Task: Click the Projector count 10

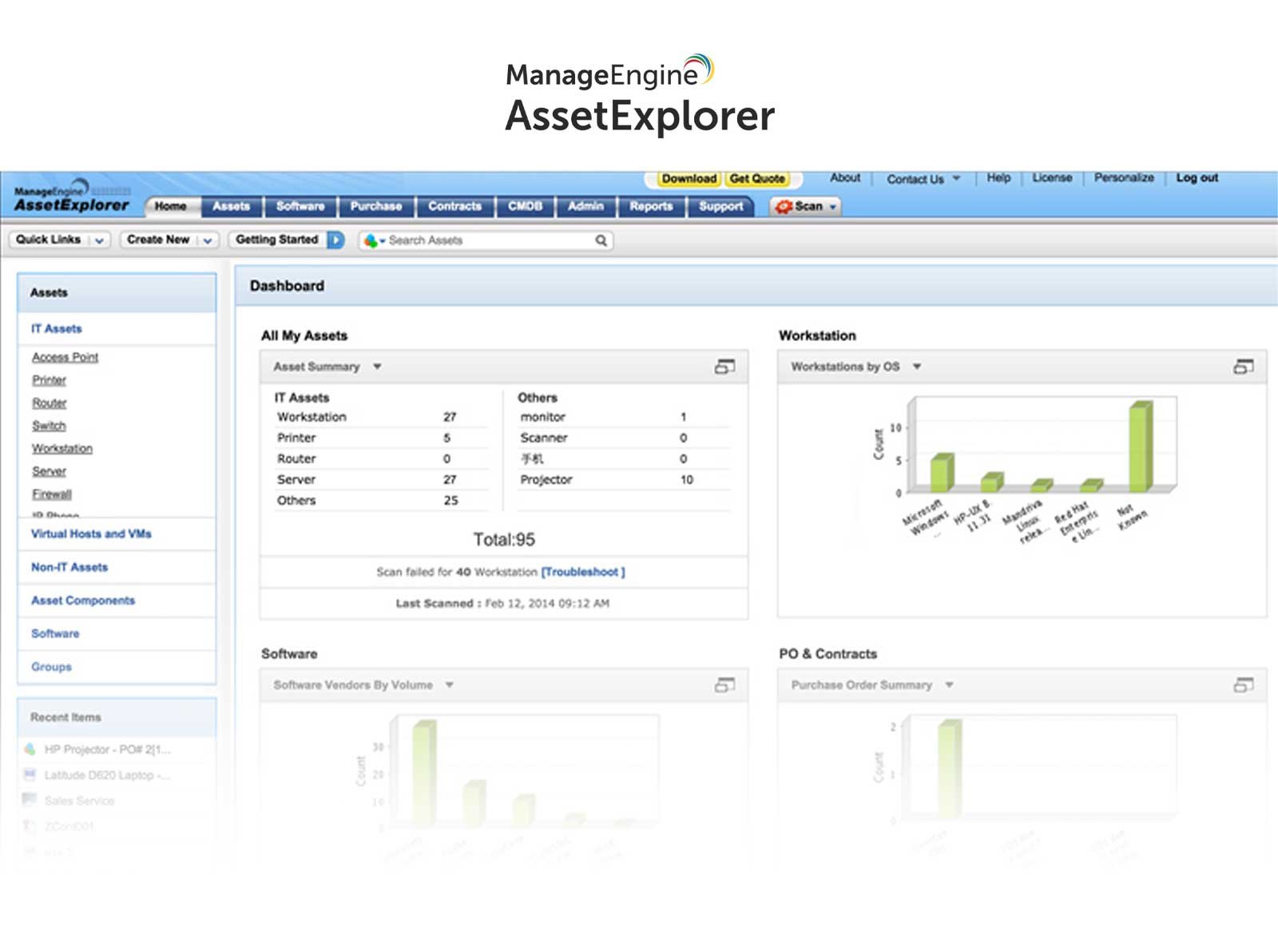Action: pos(687,479)
